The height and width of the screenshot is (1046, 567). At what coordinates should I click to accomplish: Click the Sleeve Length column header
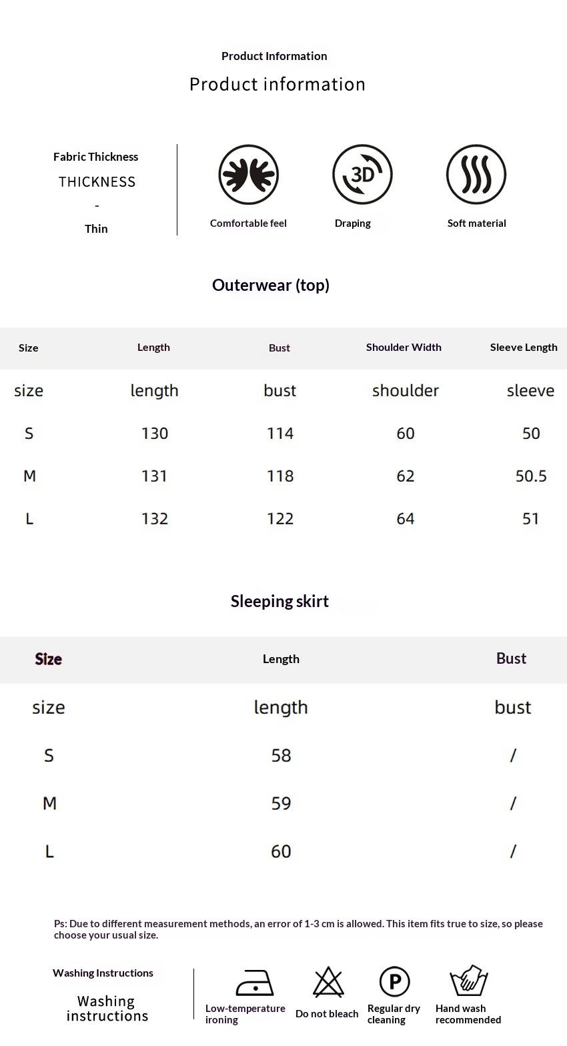tap(524, 348)
